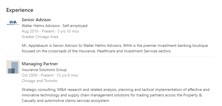Screen dimensions: 222x106
Task: Click the Greater Chicago Area location text
Action: (x=40, y=37)
